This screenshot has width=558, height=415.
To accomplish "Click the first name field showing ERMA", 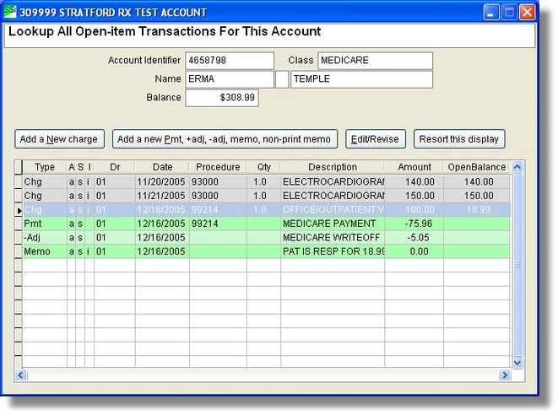I will click(229, 79).
